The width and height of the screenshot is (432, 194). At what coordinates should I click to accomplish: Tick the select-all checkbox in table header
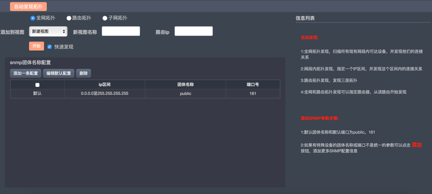click(37, 85)
